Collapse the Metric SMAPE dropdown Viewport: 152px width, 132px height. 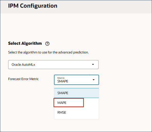(x=77, y=80)
